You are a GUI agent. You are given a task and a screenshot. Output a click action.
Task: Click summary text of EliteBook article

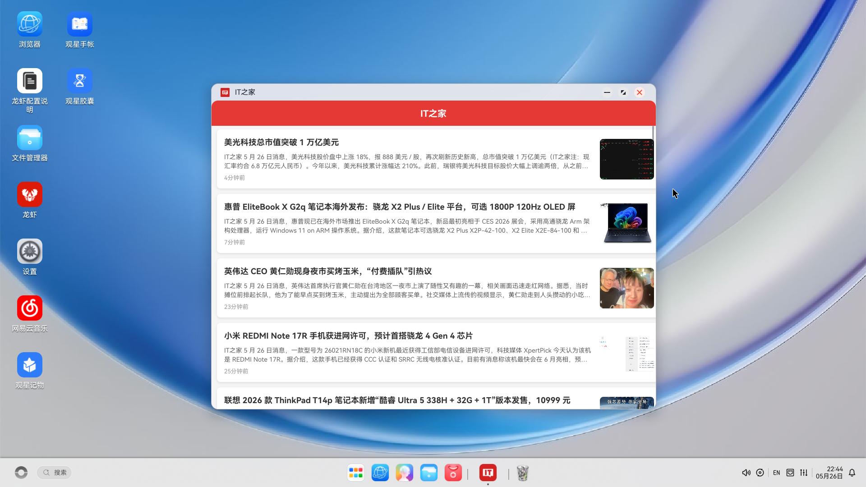[407, 226]
